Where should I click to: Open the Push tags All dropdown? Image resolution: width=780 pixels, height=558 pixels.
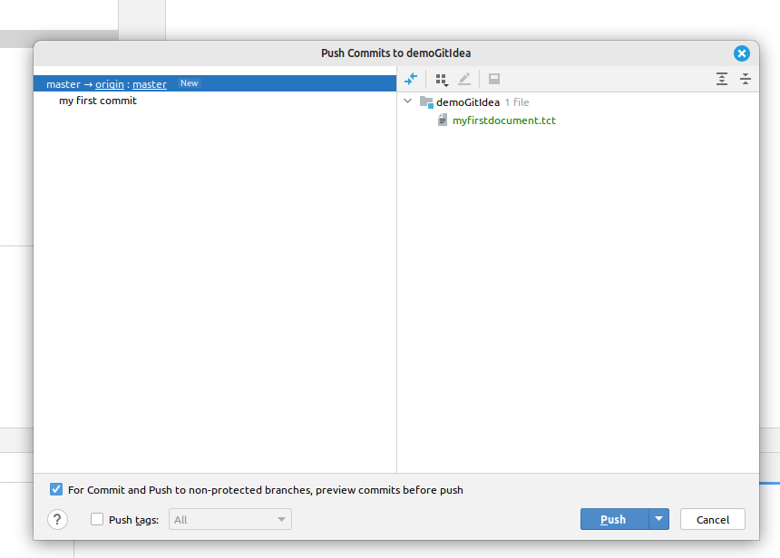point(230,519)
